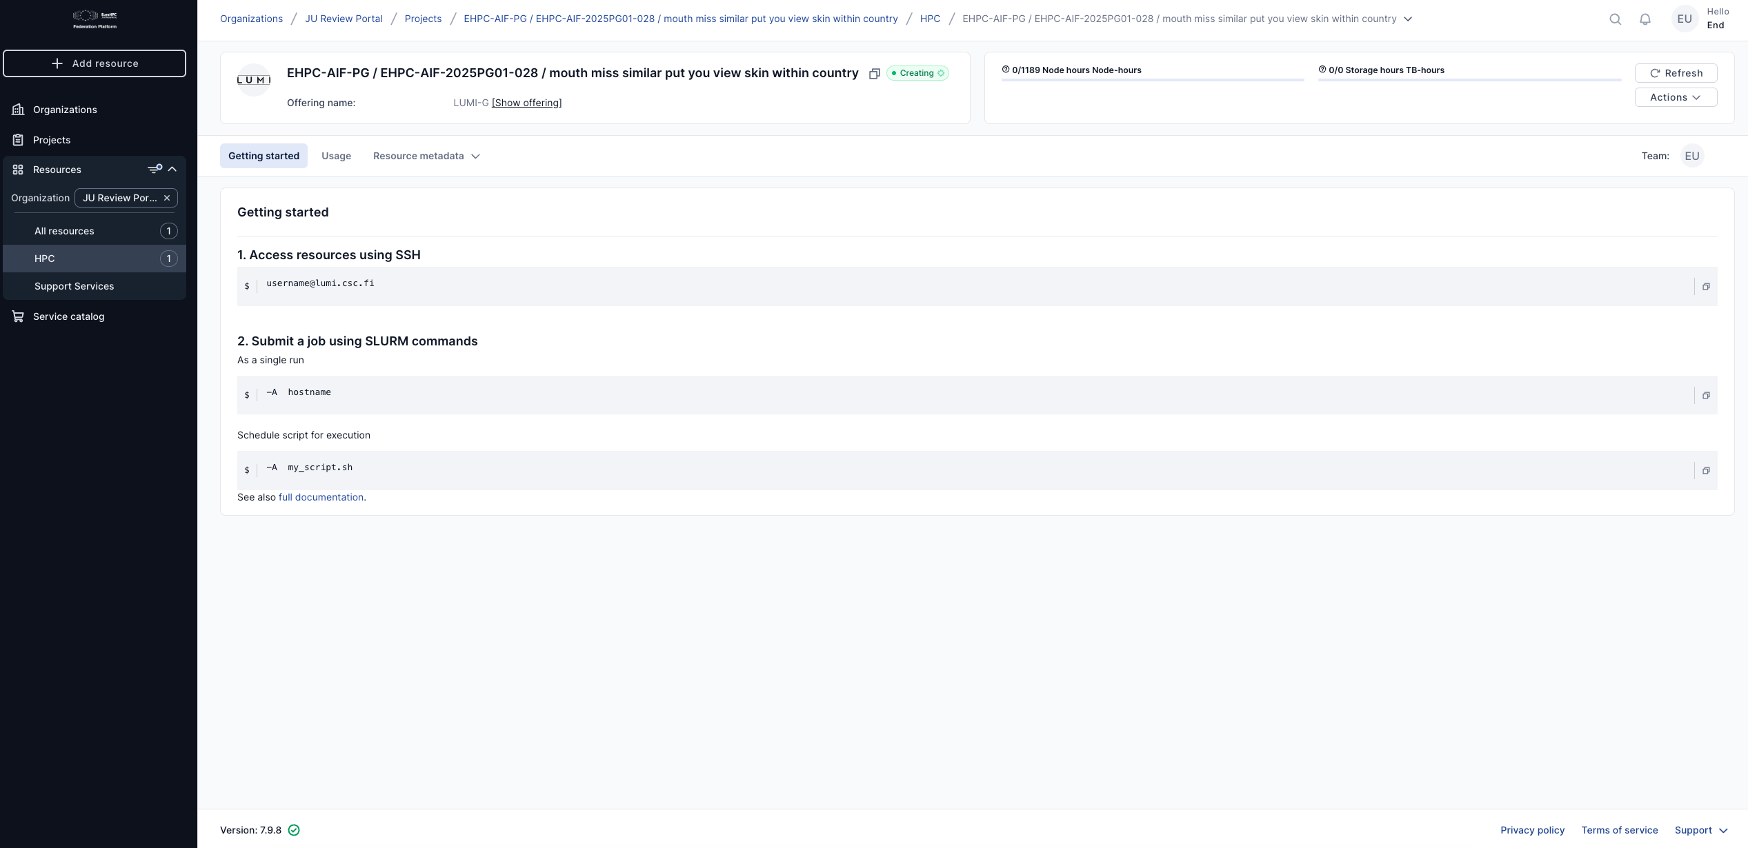Image resolution: width=1748 pixels, height=848 pixels.
Task: Collapse the Resources sidebar section
Action: 172,169
